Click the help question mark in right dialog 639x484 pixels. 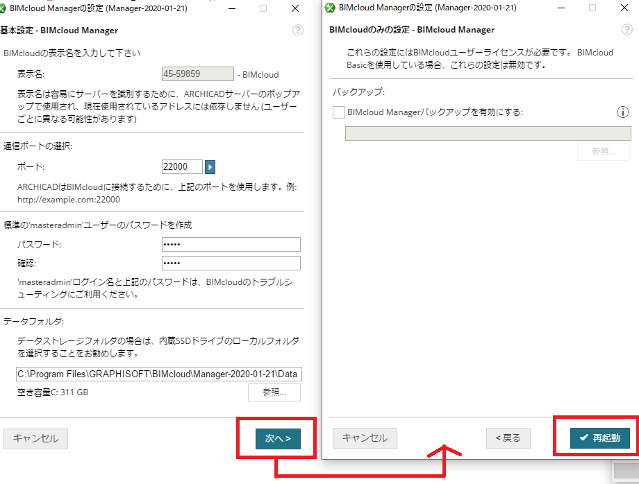[626, 29]
